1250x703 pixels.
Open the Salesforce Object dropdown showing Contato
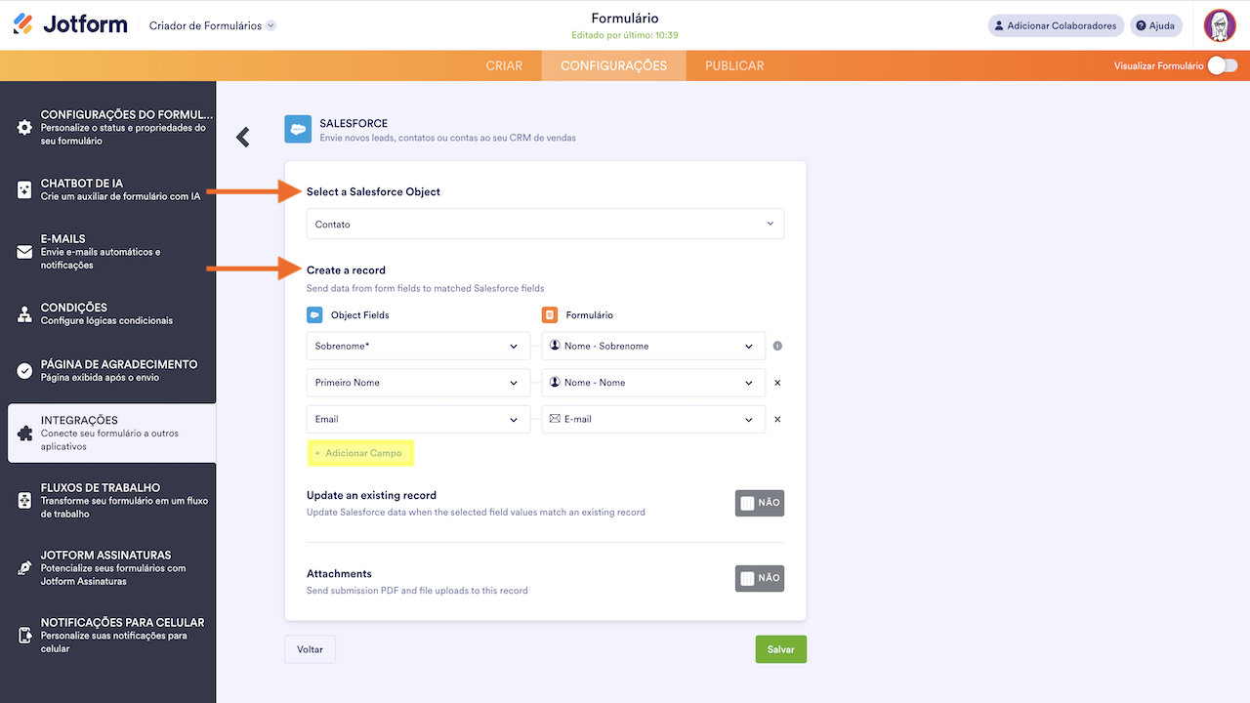point(545,224)
